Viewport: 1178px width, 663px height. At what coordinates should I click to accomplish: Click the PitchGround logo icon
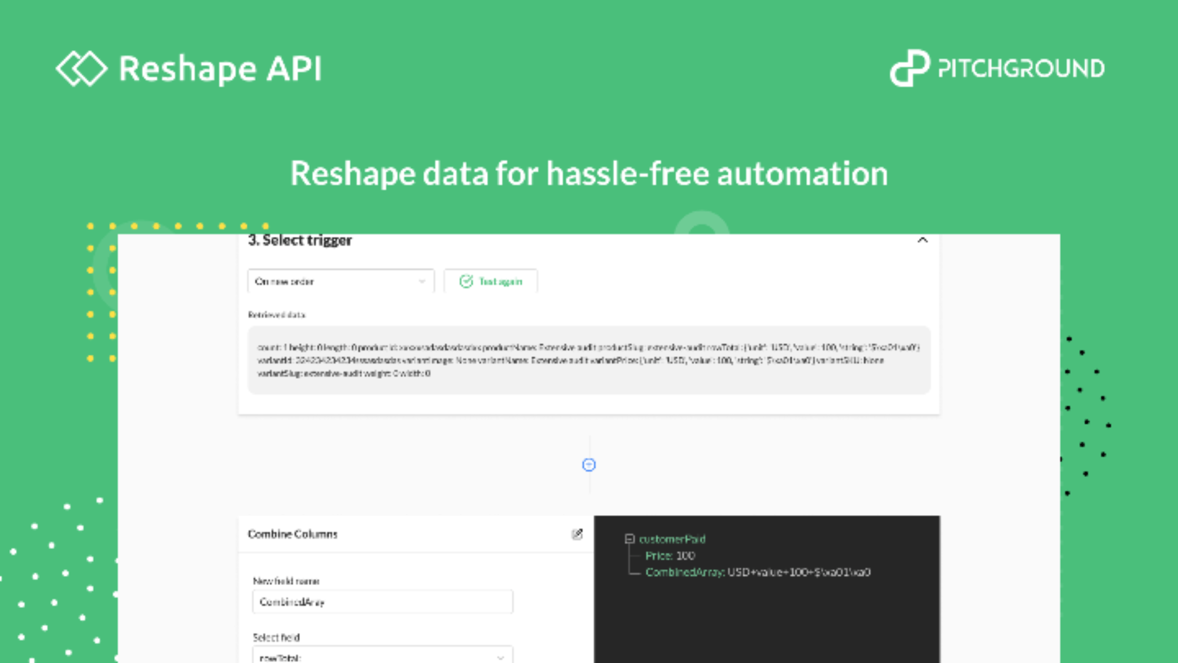[x=909, y=68]
